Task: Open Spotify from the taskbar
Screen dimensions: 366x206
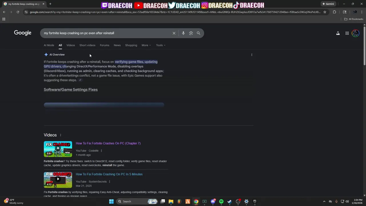Action: 221,201
